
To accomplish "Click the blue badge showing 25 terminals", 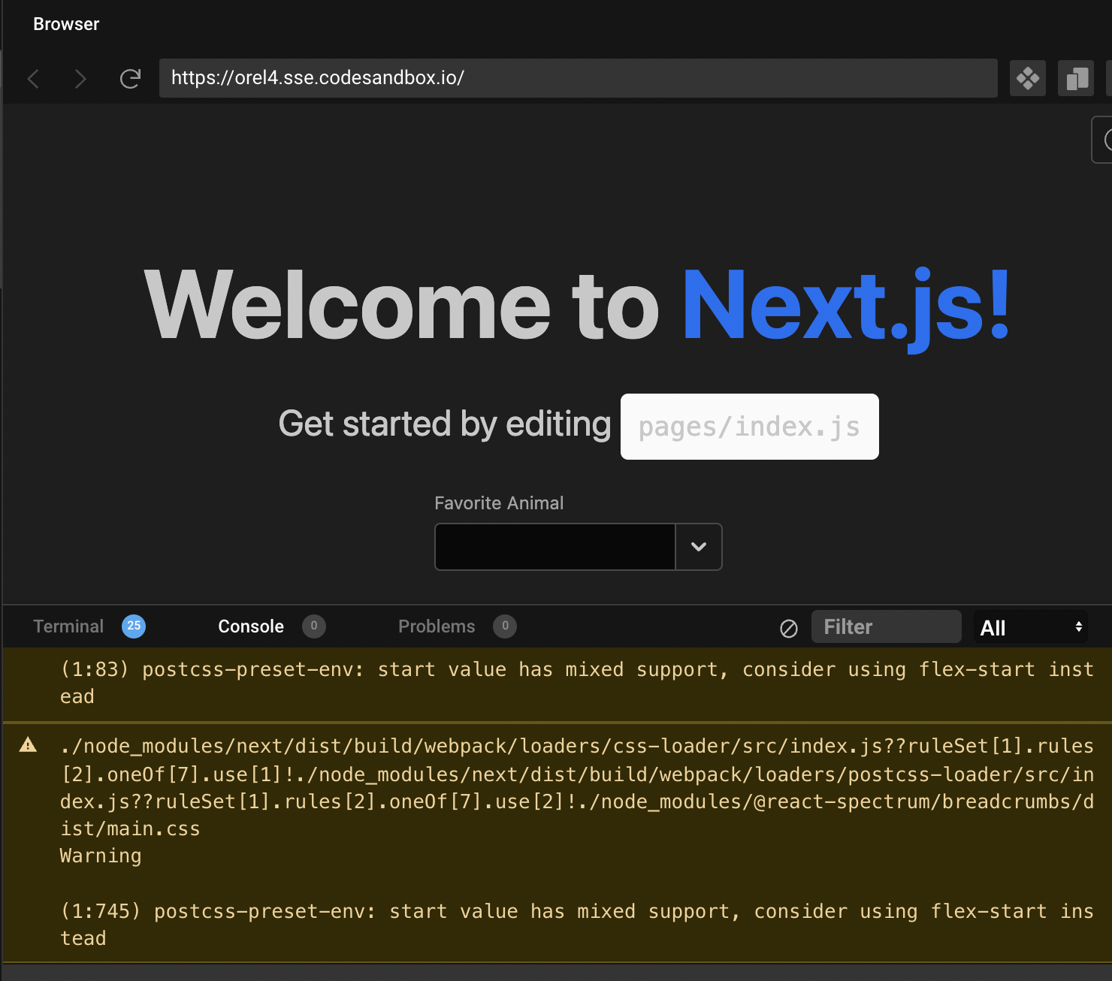I will point(133,626).
